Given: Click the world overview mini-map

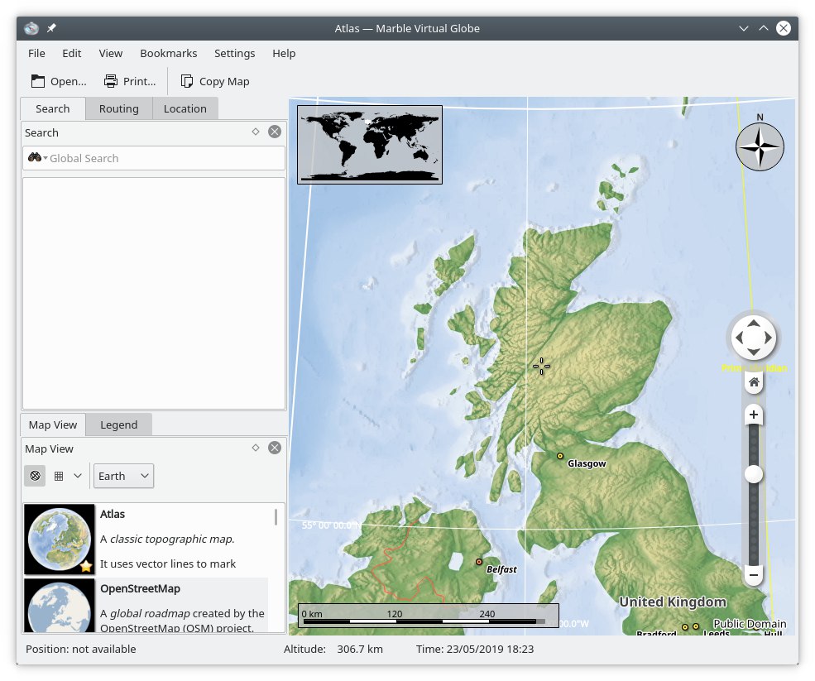Looking at the screenshot, I should point(370,145).
